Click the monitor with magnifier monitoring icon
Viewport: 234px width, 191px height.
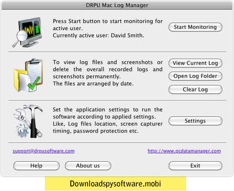point(28,32)
